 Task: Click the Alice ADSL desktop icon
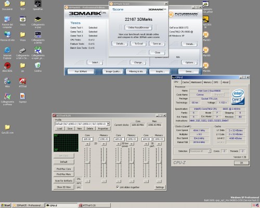(x=7, y=67)
